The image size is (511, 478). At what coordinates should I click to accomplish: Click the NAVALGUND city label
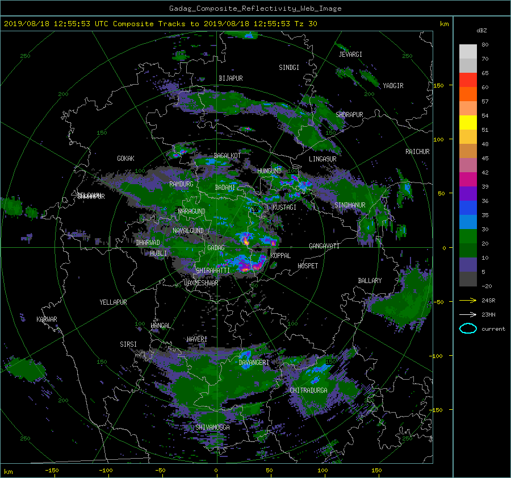click(x=188, y=231)
